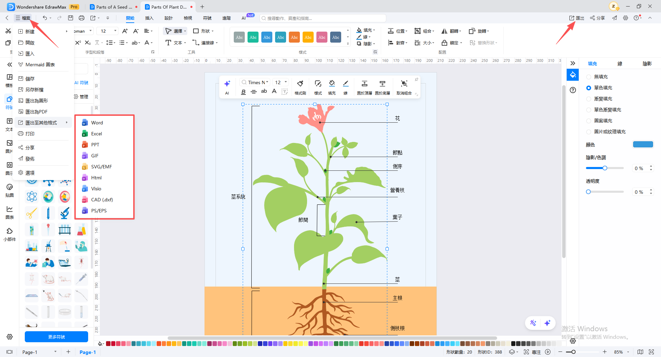Click the 更多符號 button

pos(56,337)
